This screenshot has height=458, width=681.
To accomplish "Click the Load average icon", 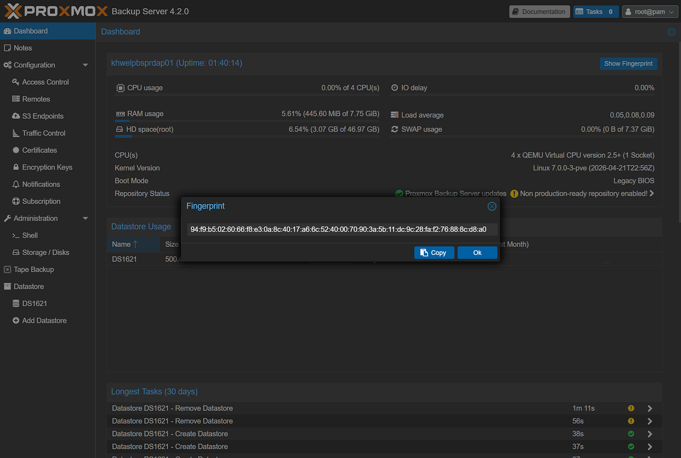I will (x=394, y=115).
